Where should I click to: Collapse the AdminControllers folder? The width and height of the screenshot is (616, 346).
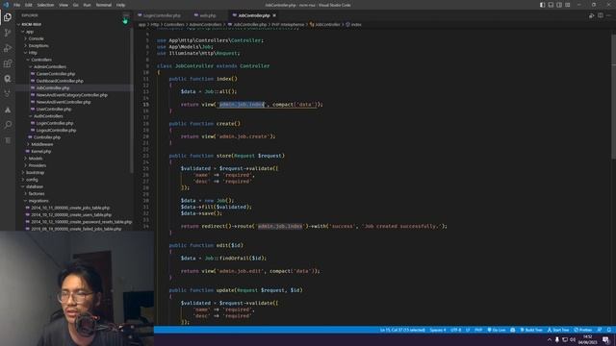pyautogui.click(x=50, y=67)
